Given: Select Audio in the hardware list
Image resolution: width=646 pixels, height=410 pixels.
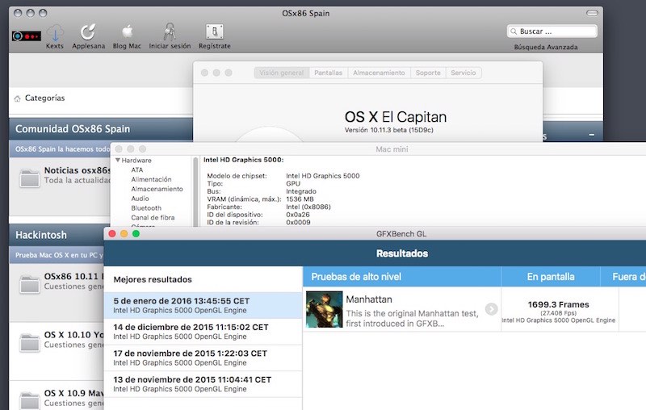Looking at the screenshot, I should click(x=140, y=199).
